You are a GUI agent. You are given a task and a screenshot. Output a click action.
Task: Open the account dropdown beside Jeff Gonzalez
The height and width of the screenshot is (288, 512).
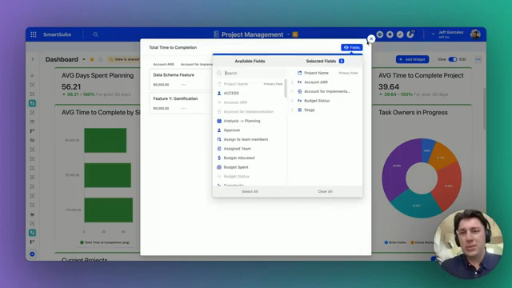click(433, 34)
